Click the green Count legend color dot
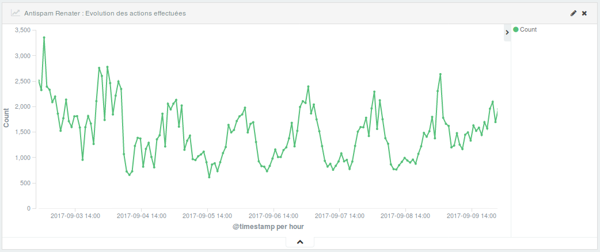 [516, 29]
